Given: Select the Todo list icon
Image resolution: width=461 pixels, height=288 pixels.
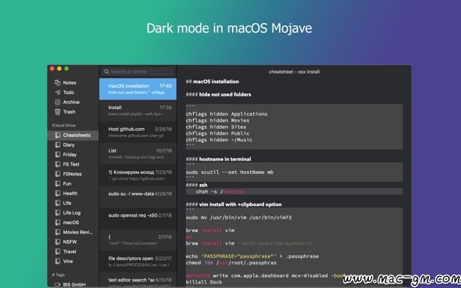Looking at the screenshot, I should 57,92.
